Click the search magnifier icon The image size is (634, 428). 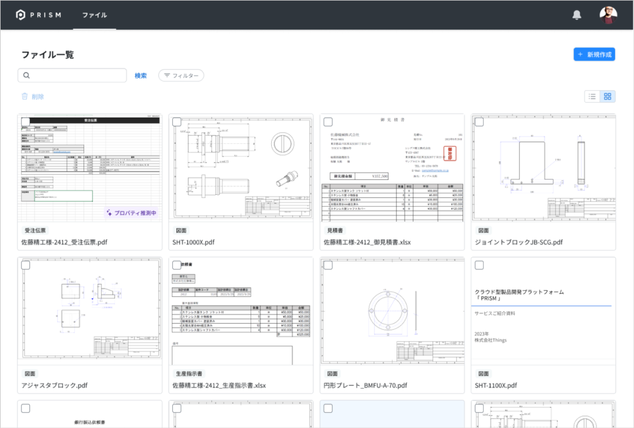27,75
